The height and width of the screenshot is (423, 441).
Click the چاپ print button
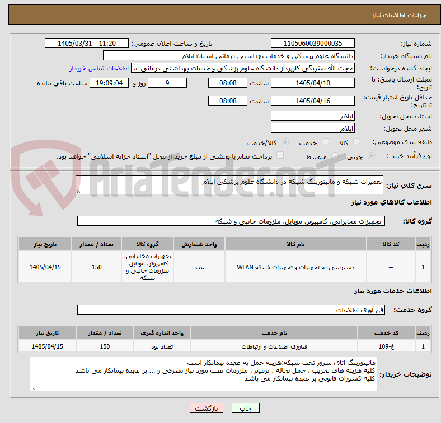click(245, 408)
